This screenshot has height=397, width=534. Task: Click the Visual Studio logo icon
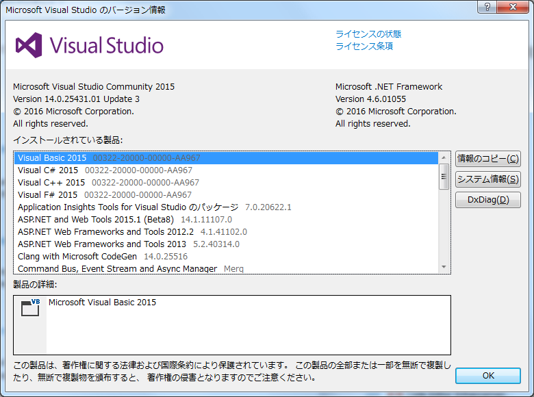point(29,45)
